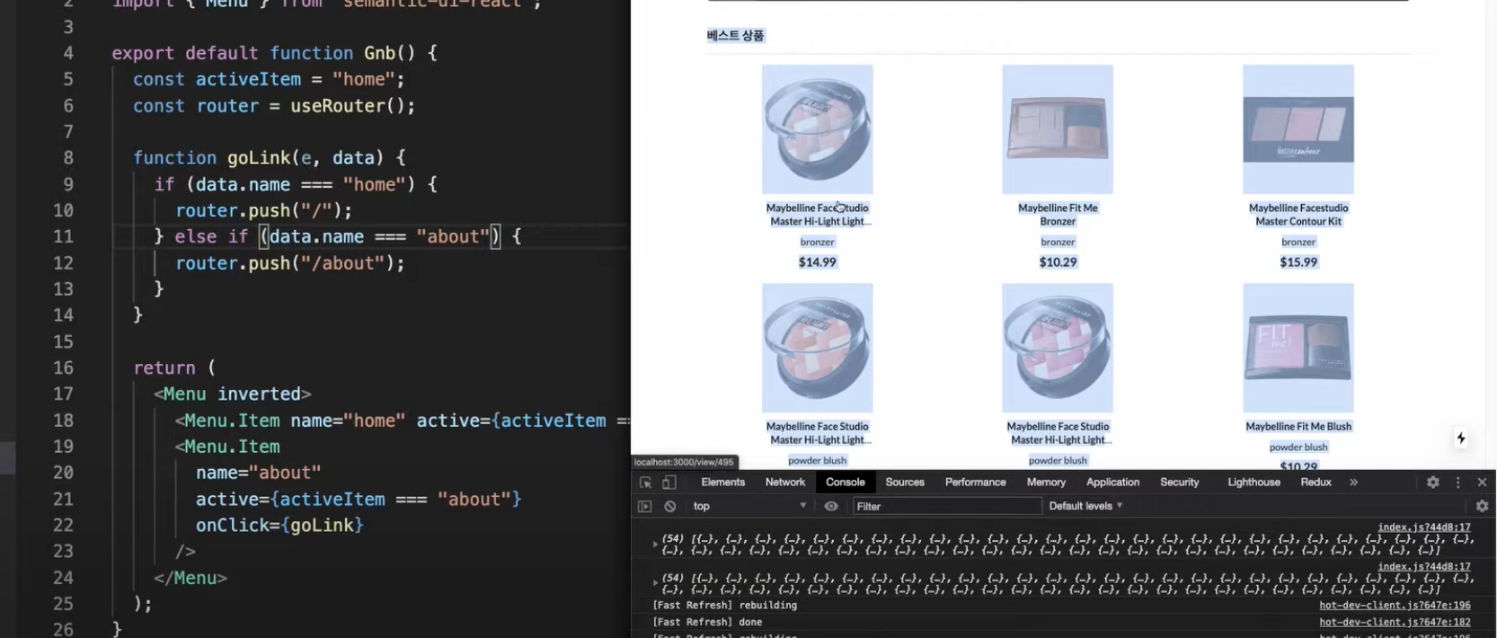The height and width of the screenshot is (638, 1497).
Task: Click the <Menu inverted> code line
Action: pyautogui.click(x=232, y=394)
